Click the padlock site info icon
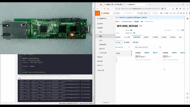Screen dimensions: 190x107 pyautogui.click(x=119, y=9)
